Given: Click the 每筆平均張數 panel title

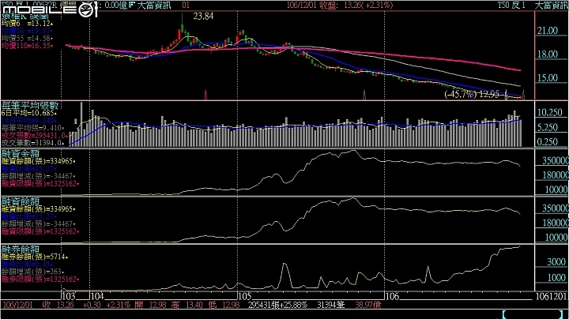Looking at the screenshot, I should coord(30,106).
